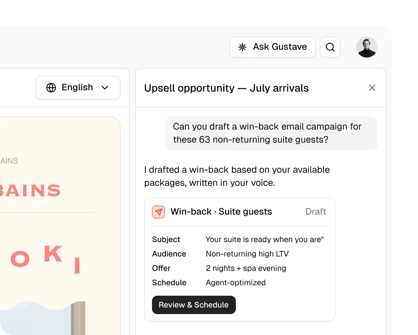Screen dimensions: 418x335
Task: Open the search magnifier icon
Action: 330,47
